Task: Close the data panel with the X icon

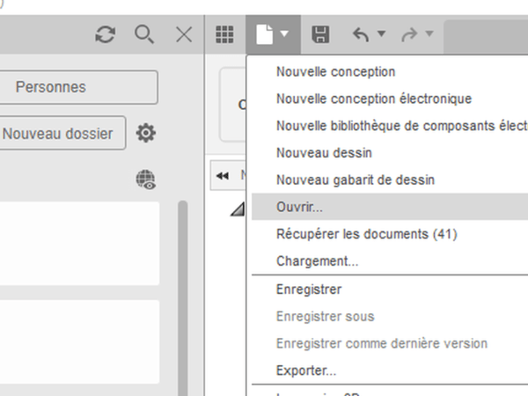Action: [184, 35]
